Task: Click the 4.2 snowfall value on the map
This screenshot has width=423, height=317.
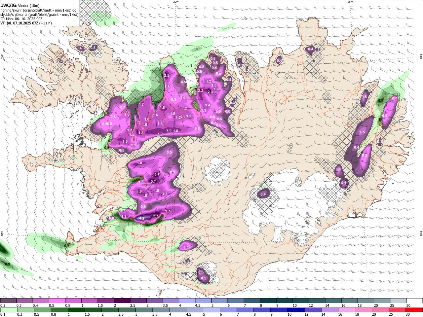Action: pyautogui.click(x=142, y=218)
